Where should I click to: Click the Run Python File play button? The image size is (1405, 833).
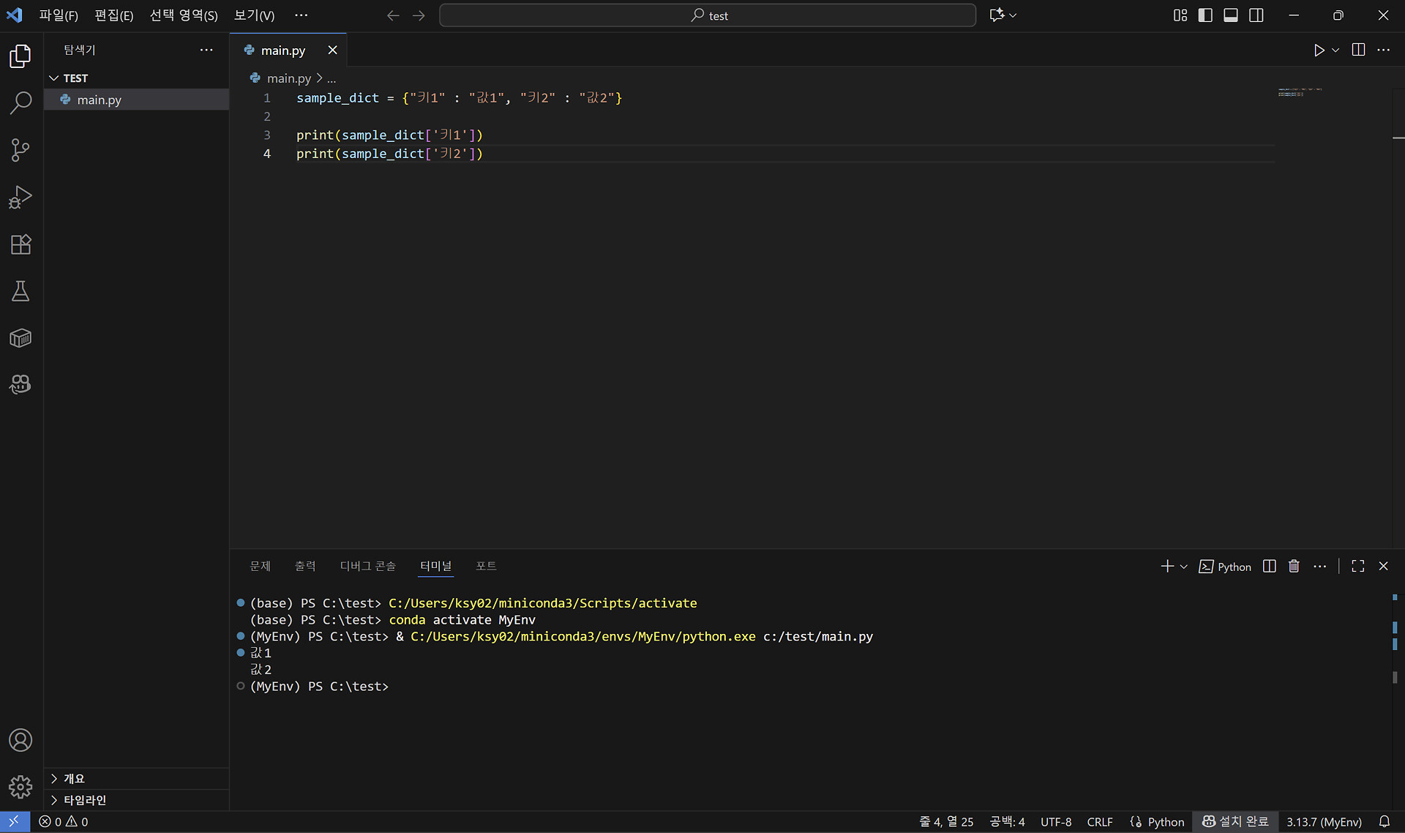(x=1319, y=50)
